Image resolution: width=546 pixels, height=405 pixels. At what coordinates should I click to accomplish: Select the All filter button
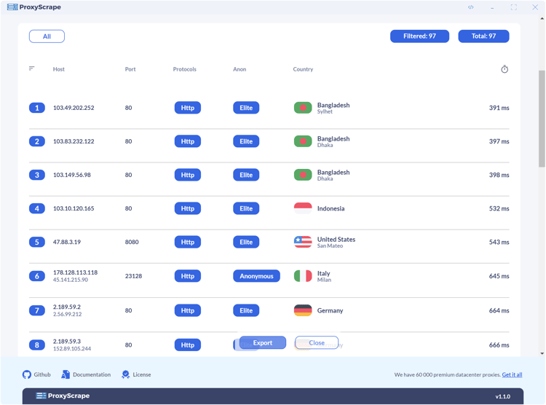point(47,36)
